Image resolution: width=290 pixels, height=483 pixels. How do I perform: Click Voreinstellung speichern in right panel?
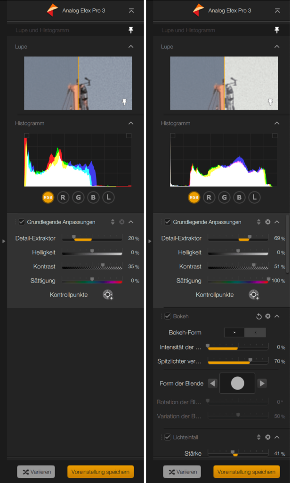click(x=247, y=472)
